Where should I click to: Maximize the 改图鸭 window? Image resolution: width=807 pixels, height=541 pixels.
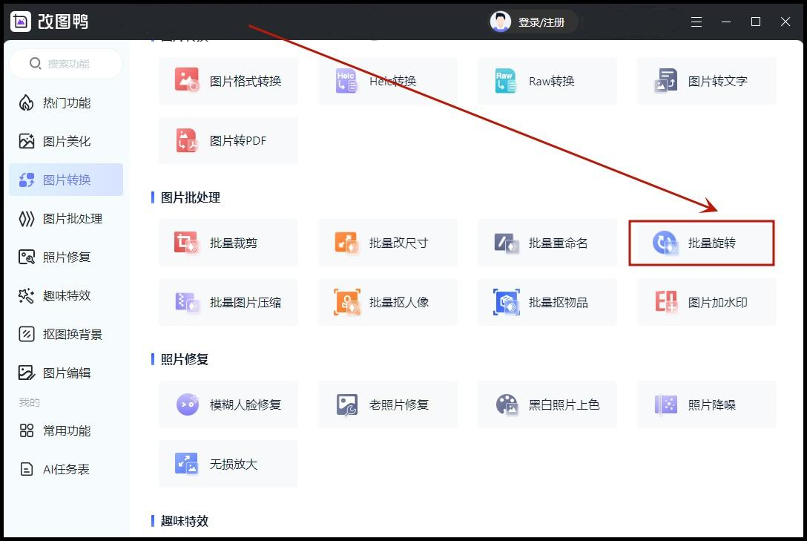pyautogui.click(x=756, y=22)
